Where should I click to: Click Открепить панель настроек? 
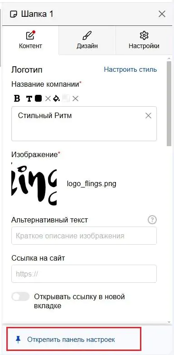[x=71, y=340]
